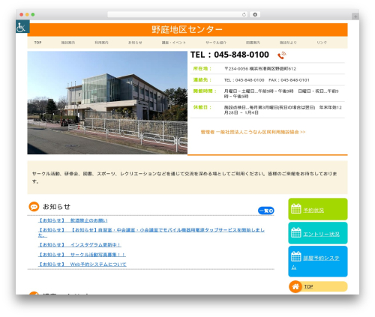Click the 野庭地区センター site title banner
Image resolution: width=375 pixels, height=317 pixels.
click(187, 30)
